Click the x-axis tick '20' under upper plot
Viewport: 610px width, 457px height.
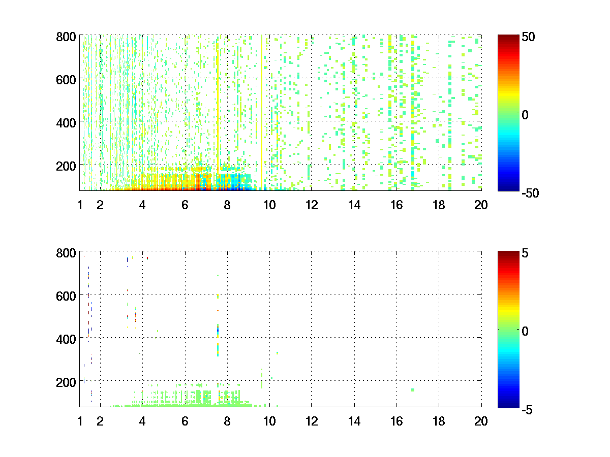481,205
